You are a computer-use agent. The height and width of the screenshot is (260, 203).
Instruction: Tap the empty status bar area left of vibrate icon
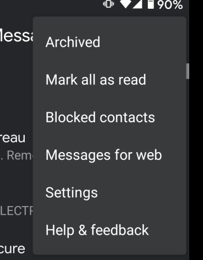[x=51, y=4]
